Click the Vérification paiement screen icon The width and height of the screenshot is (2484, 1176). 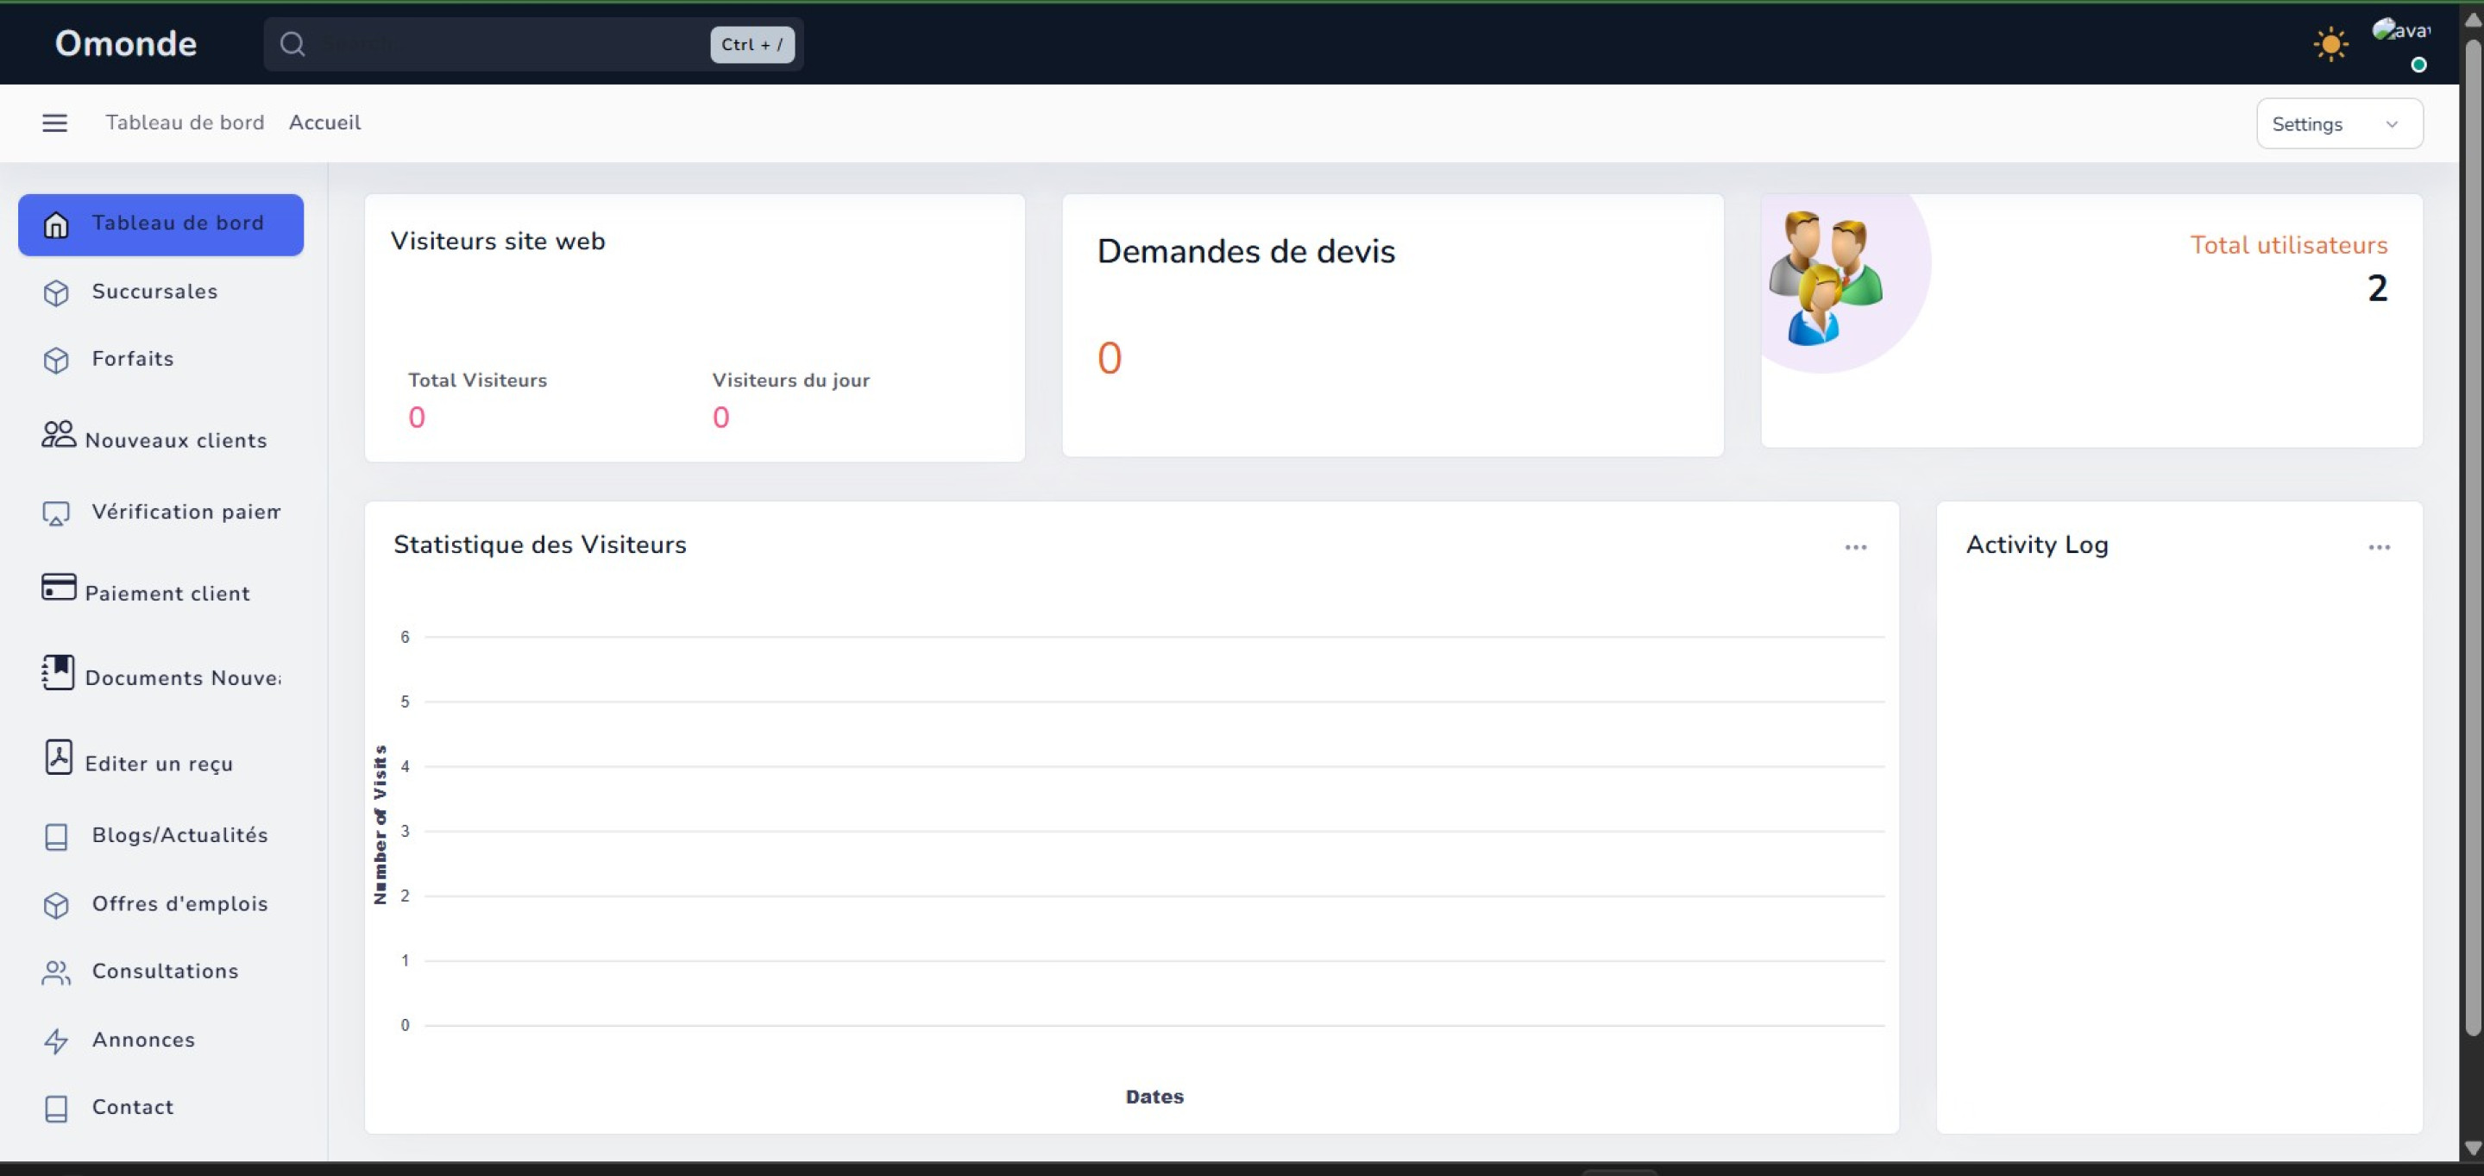(56, 513)
